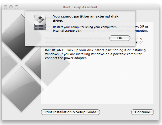Viewport: 162px width, 125px height.
Task: Click the gray close window button
Action: (6, 7)
